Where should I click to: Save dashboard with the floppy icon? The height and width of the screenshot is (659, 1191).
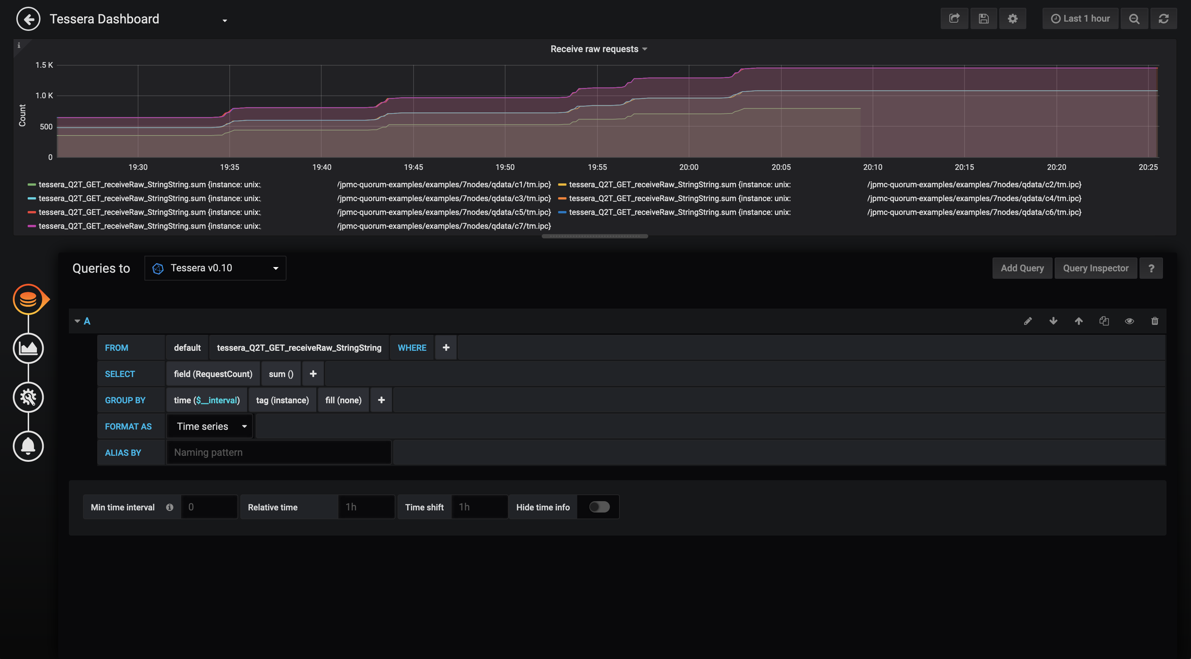(x=983, y=18)
